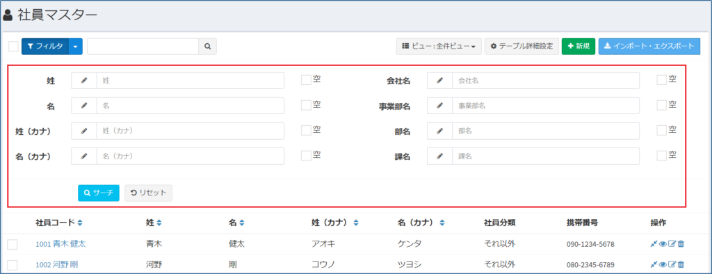Viewport: 712px width, 274px height.
Task: Open link 1001 青木 健太
Action: (x=60, y=244)
